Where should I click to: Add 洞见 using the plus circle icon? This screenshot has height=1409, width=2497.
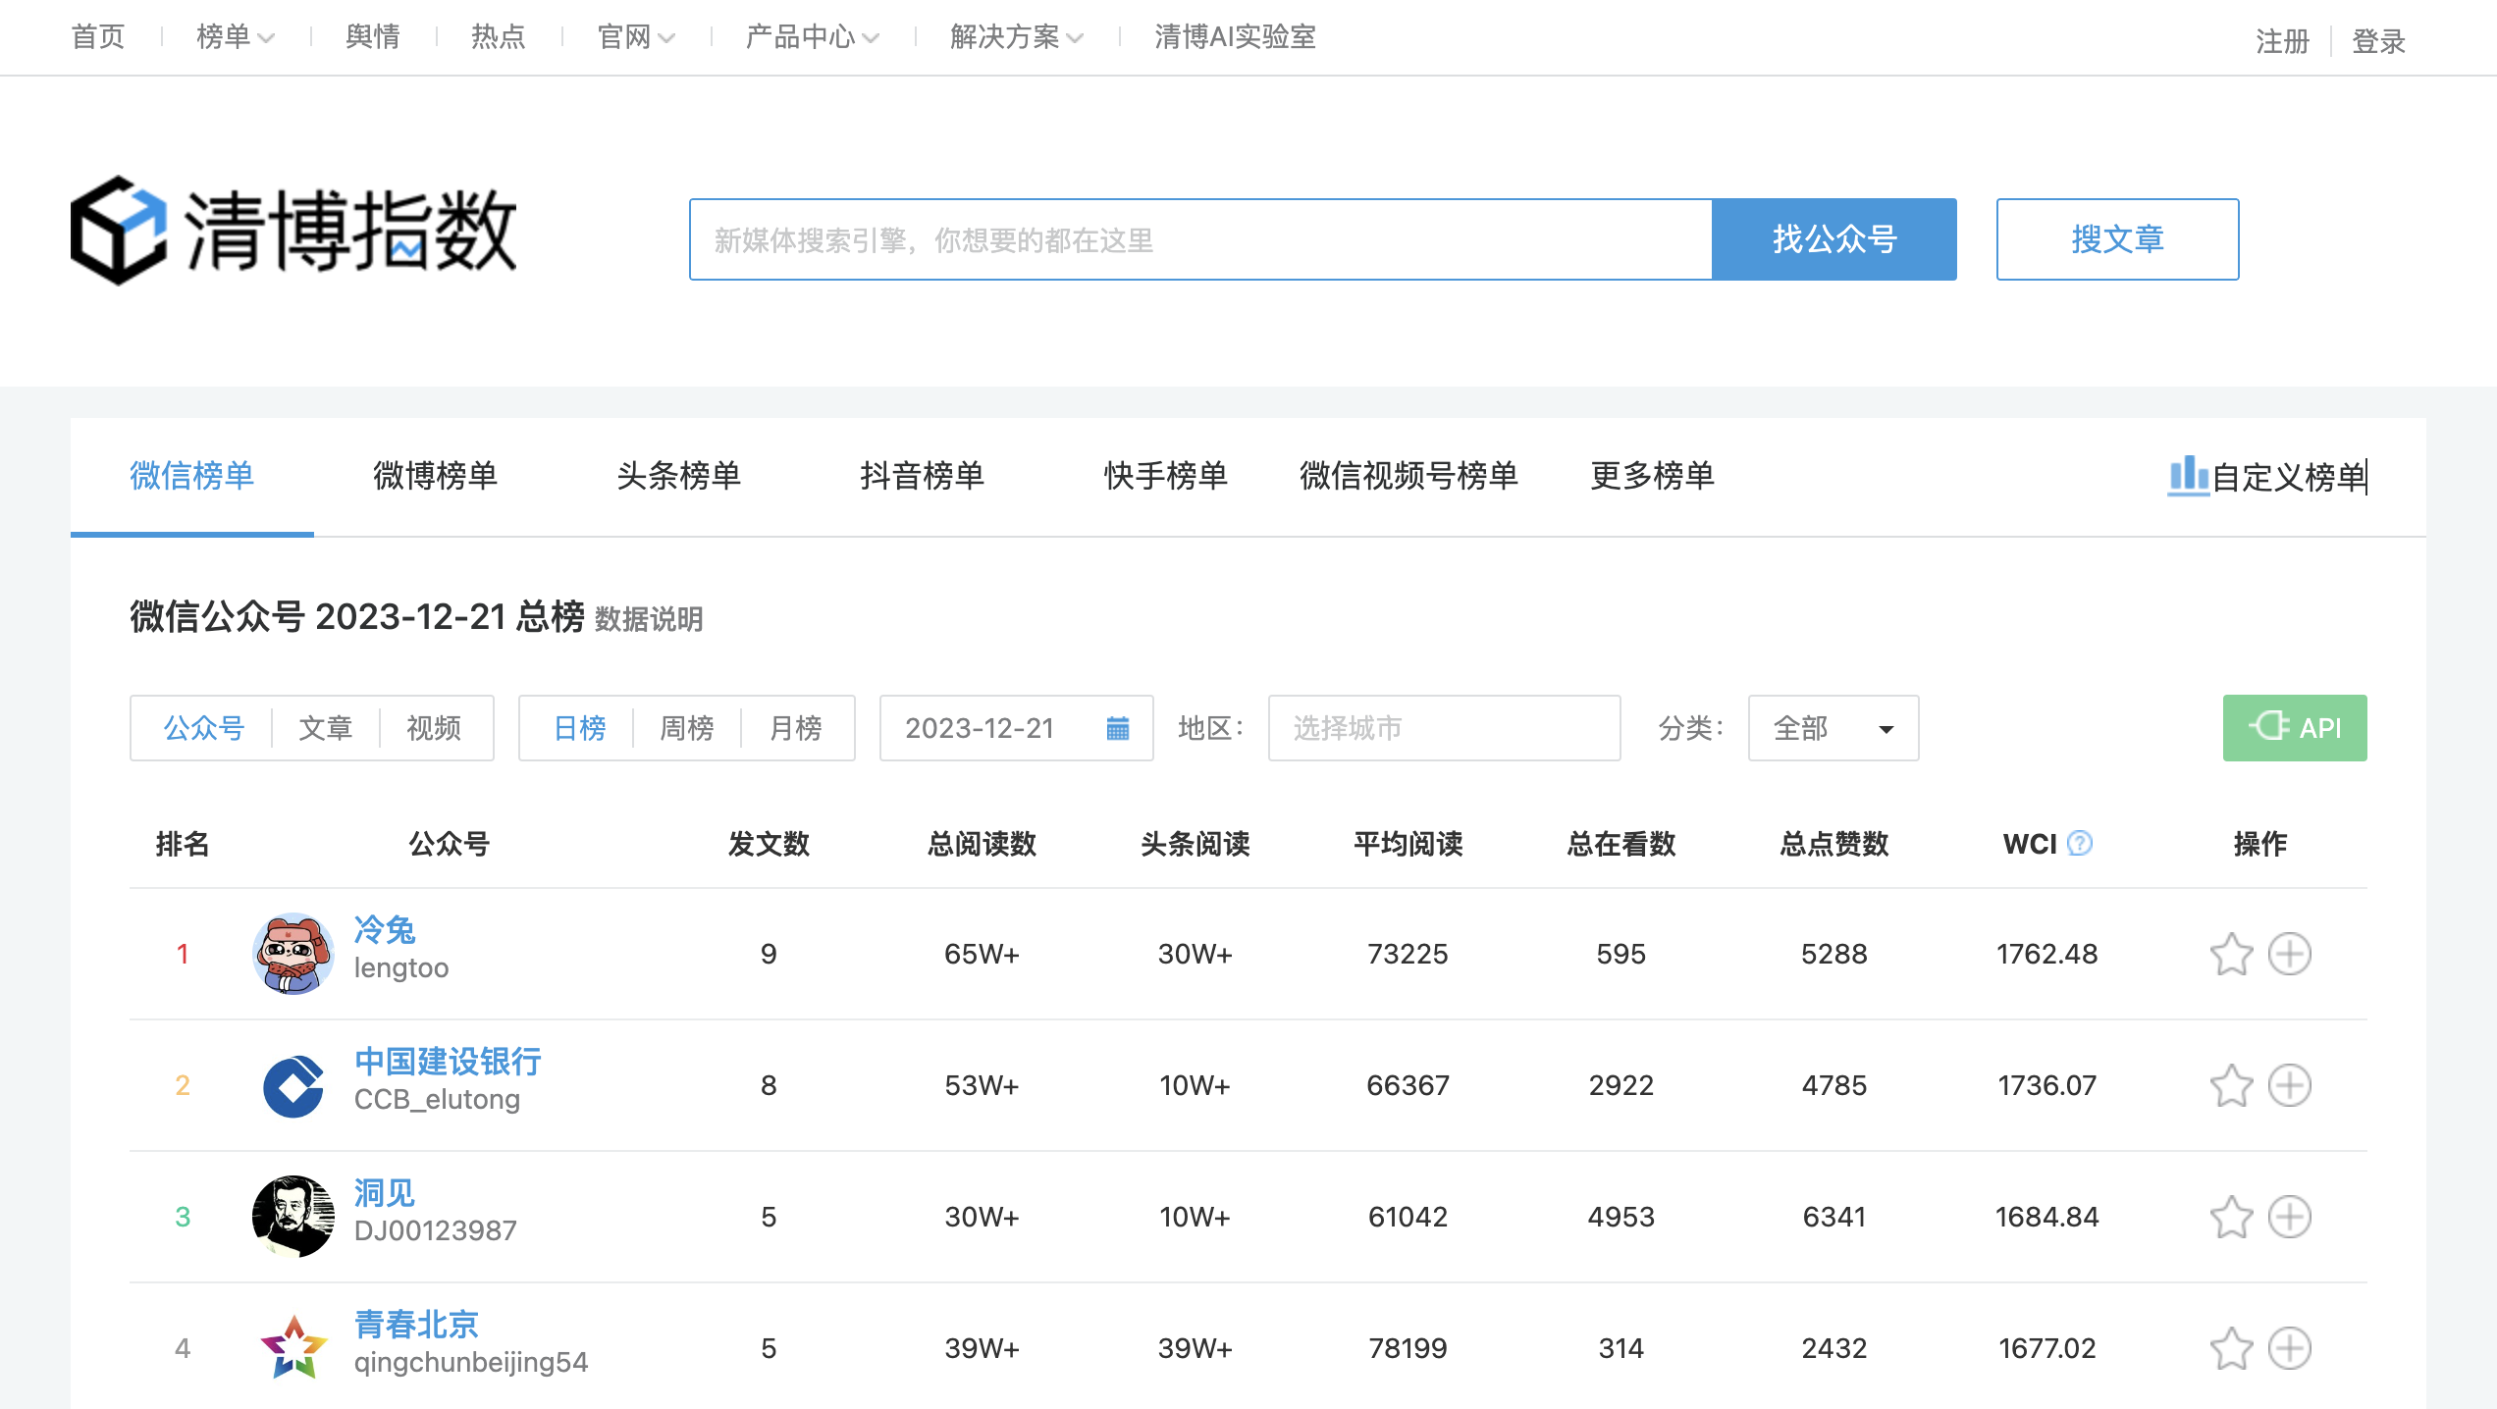tap(2290, 1217)
